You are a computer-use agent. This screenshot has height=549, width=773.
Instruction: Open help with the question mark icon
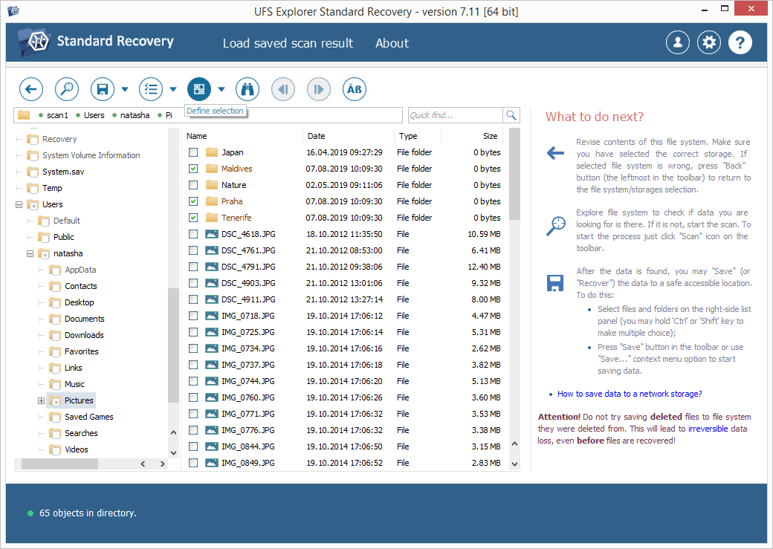740,42
